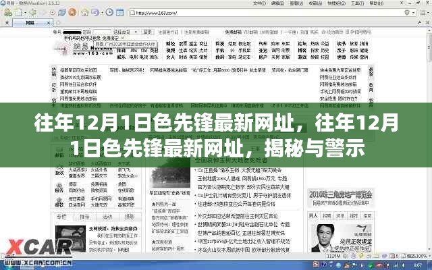This screenshot has width=432, height=270.
Task: Click the purple undo-close-tab icon
Action: 95,12
